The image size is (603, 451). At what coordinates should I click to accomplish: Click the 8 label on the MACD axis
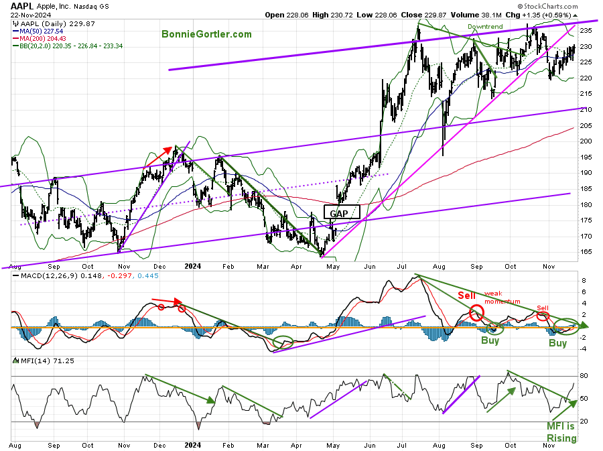coord(584,281)
